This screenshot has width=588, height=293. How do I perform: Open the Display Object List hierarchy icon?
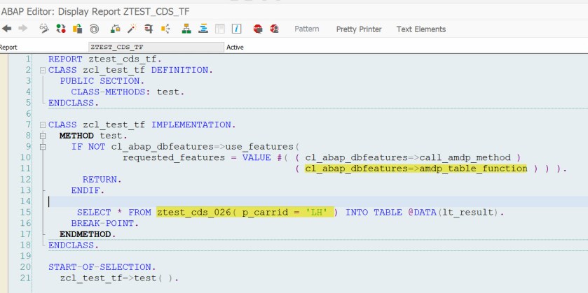186,29
